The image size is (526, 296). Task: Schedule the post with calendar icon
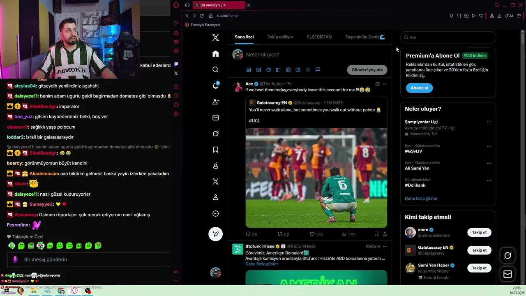pyautogui.click(x=298, y=70)
